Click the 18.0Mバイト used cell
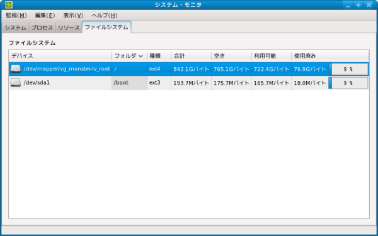Screen dimensions: 378x236 (x=310, y=83)
